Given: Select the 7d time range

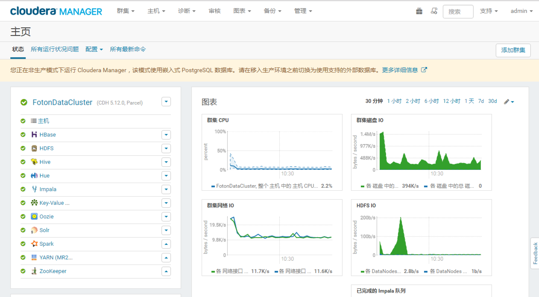Looking at the screenshot, I should 481,101.
